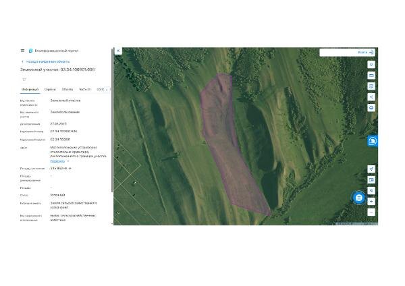This screenshot has height=286, width=405.
Task: Open the Части ЗУ tab
Action: pyautogui.click(x=84, y=89)
